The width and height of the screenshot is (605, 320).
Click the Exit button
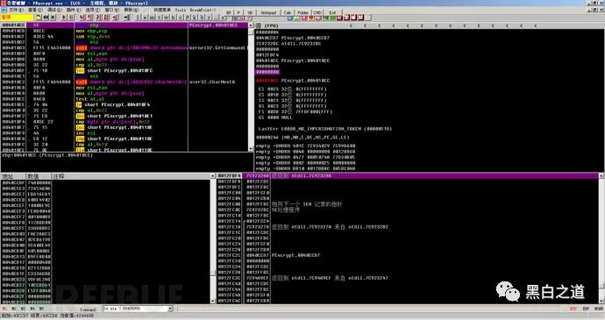pos(332,12)
